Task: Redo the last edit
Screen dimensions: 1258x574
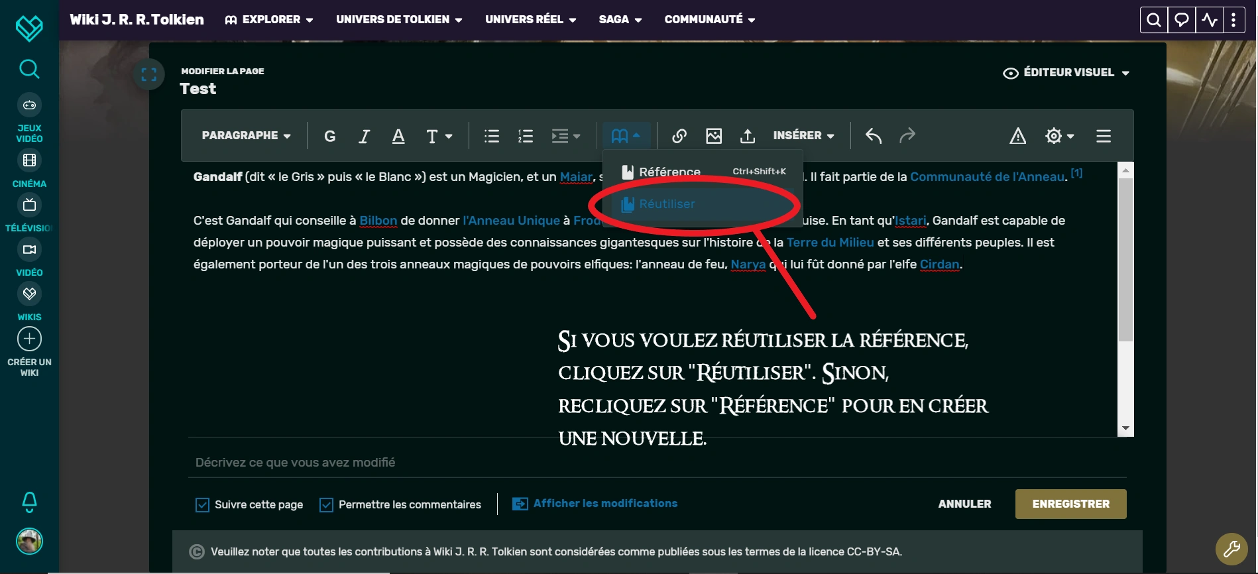Action: click(x=907, y=136)
